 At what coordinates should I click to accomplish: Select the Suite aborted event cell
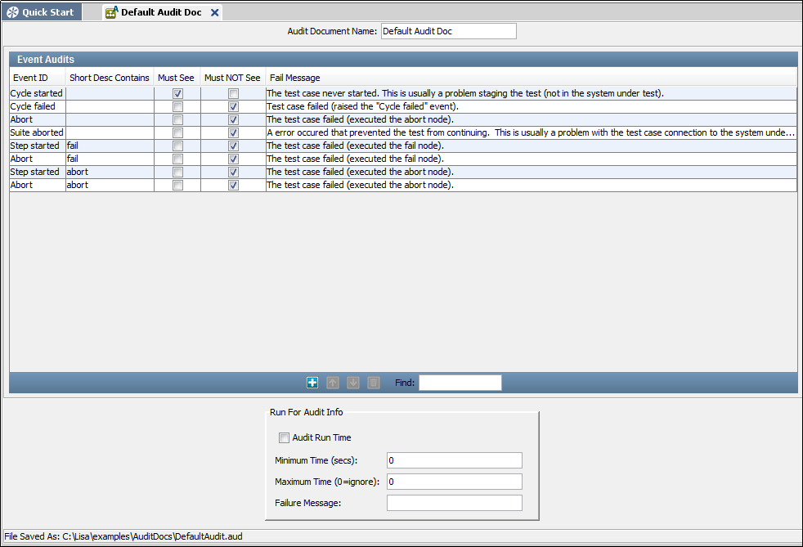pos(38,132)
